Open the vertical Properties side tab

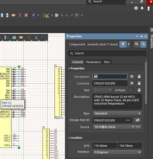tap(151, 41)
